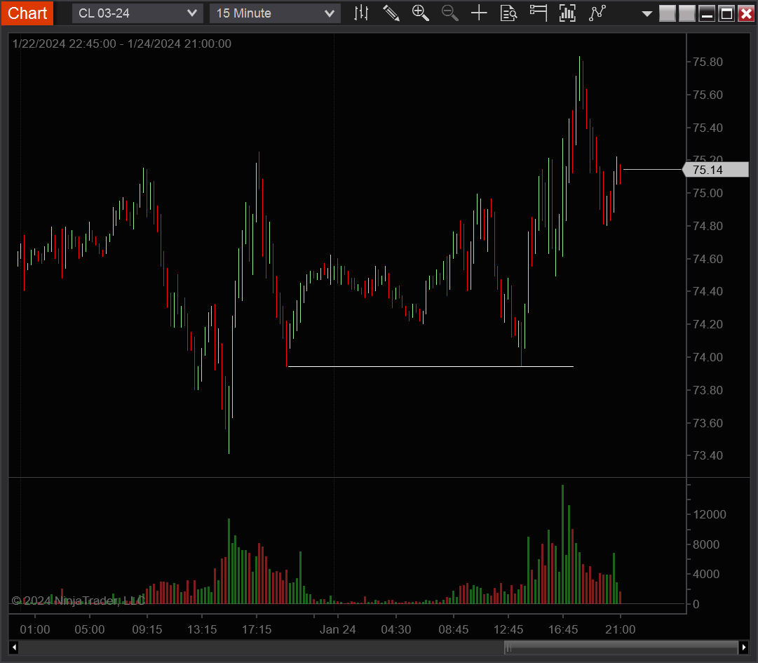
Task: Click the zoom in magnifier icon
Action: 421,13
